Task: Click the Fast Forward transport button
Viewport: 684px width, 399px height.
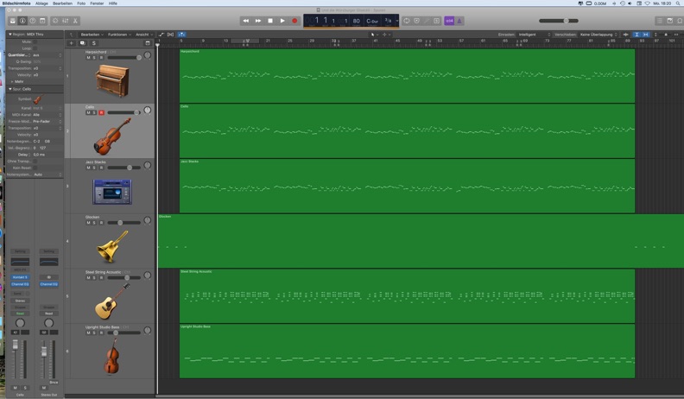Action: click(258, 21)
